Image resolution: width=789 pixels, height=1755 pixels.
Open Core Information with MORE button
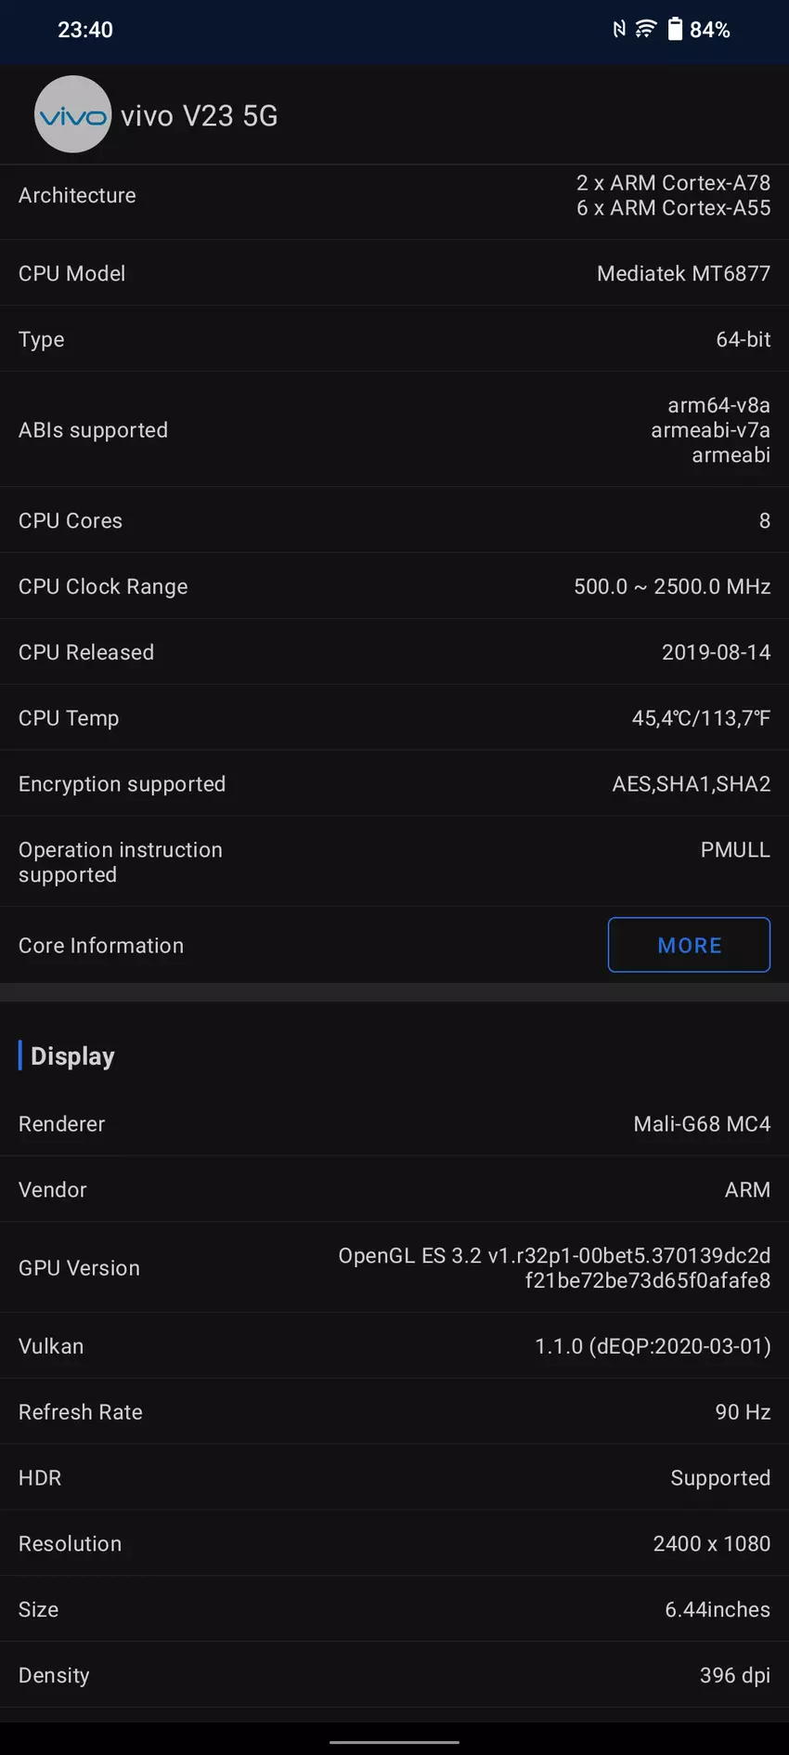[x=689, y=945]
